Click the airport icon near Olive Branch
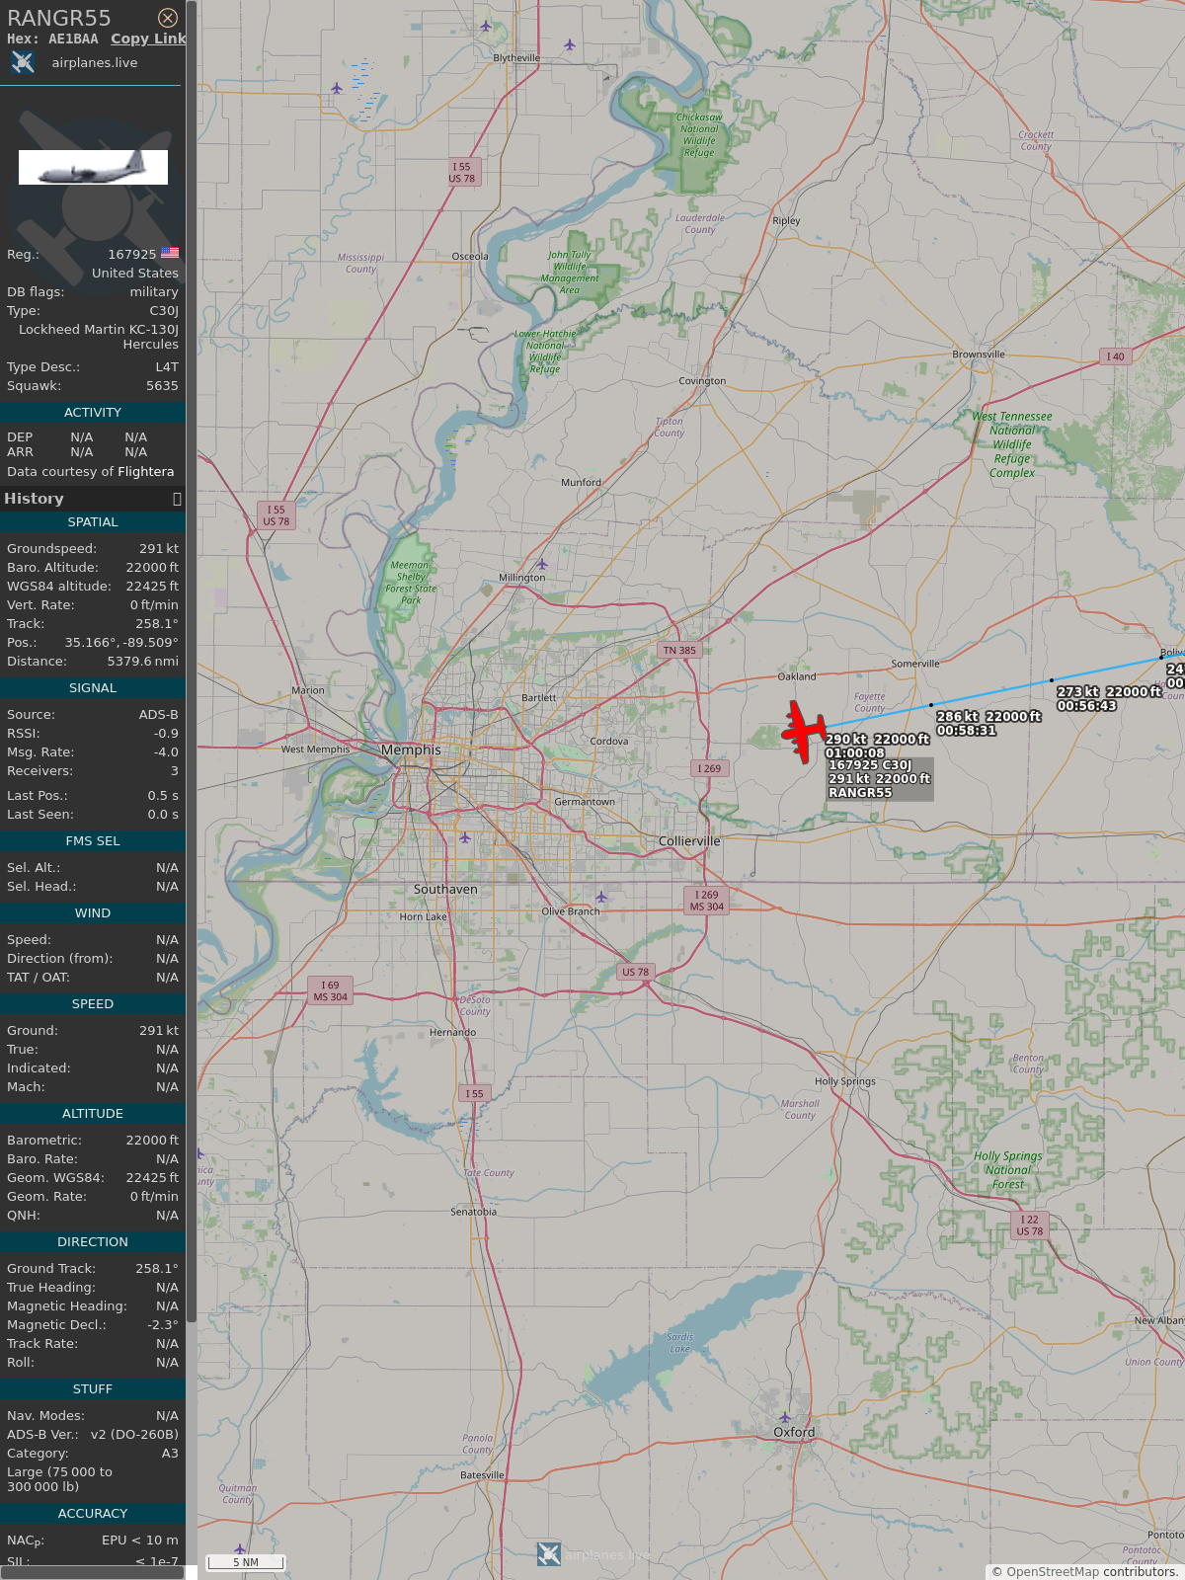The image size is (1185, 1580). click(600, 898)
